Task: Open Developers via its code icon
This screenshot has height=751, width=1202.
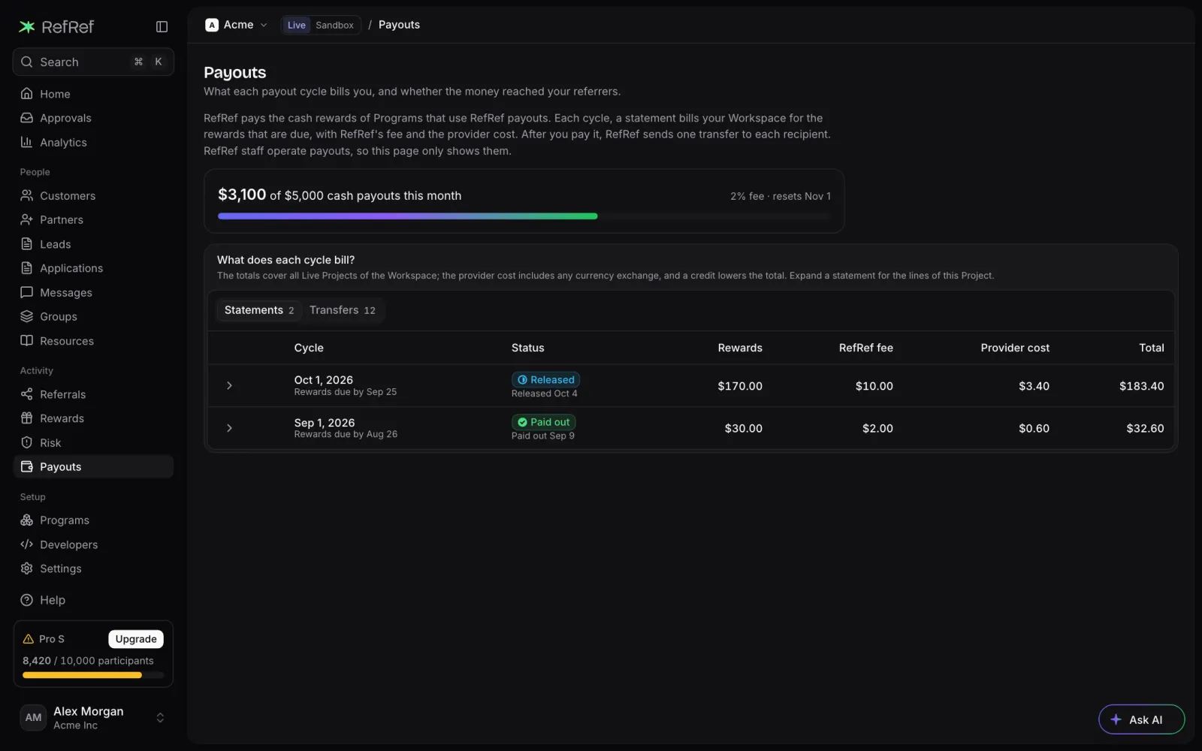Action: click(x=27, y=544)
